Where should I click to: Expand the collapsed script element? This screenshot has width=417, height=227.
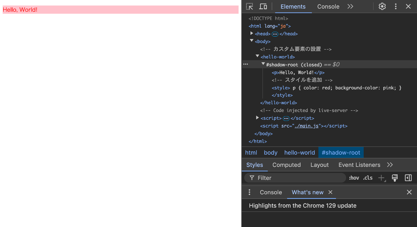pos(257,118)
